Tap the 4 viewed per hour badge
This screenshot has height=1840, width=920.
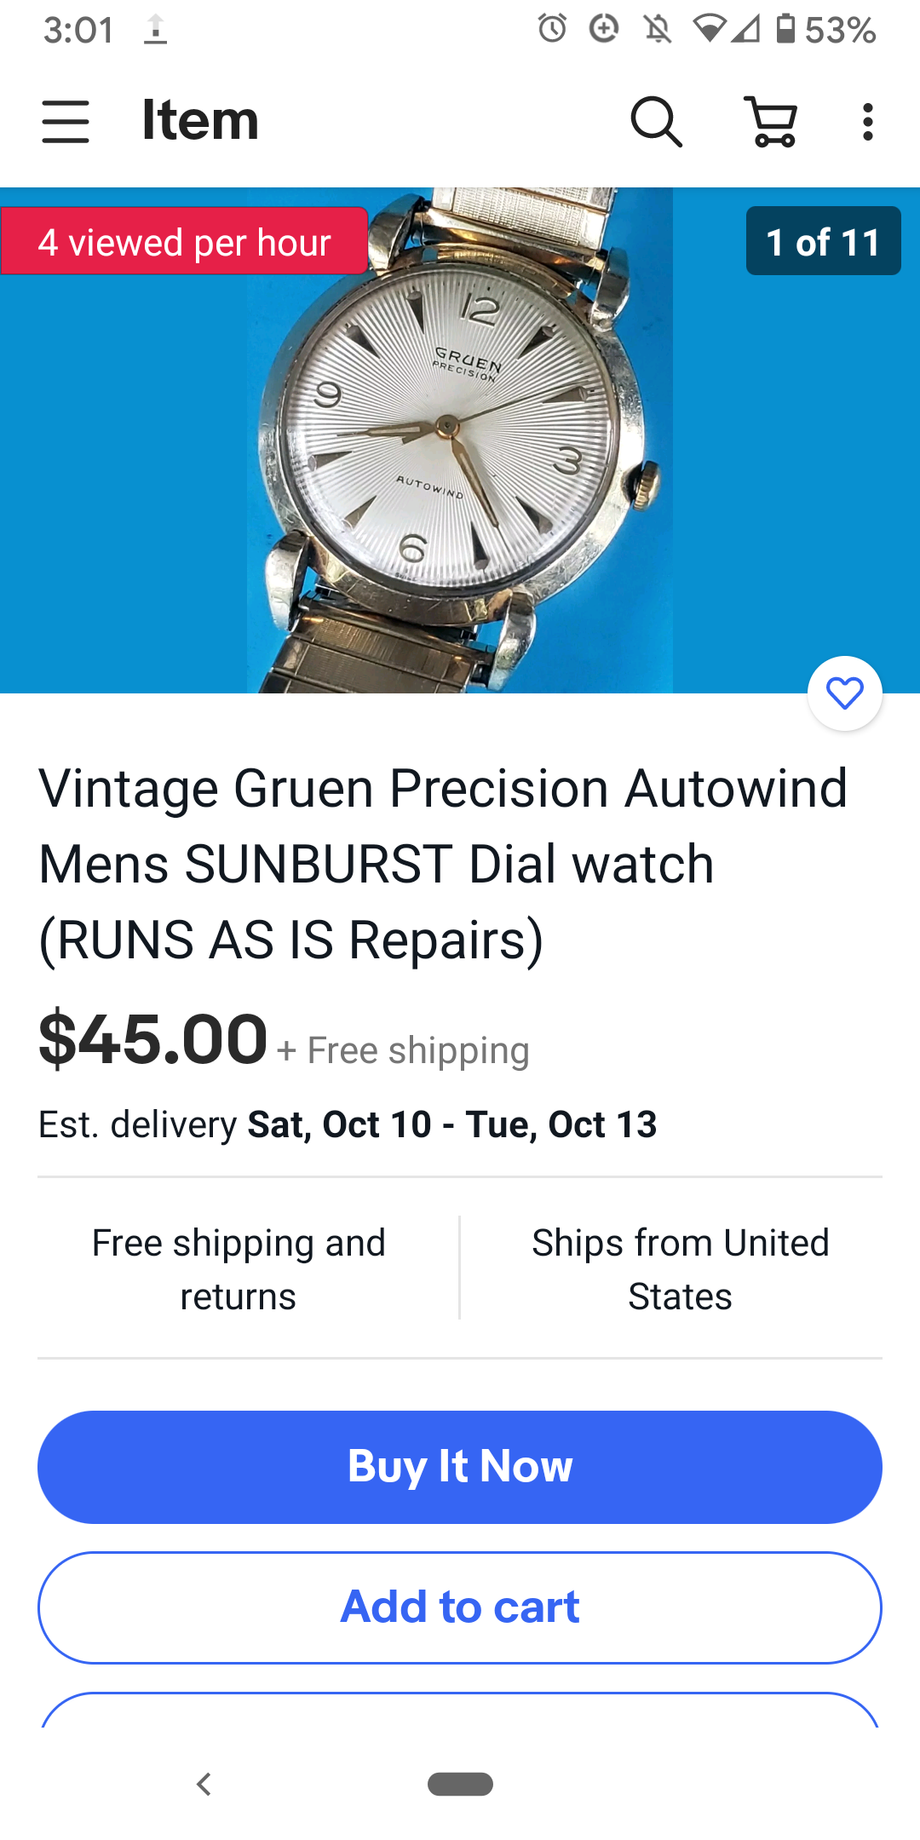point(184,241)
